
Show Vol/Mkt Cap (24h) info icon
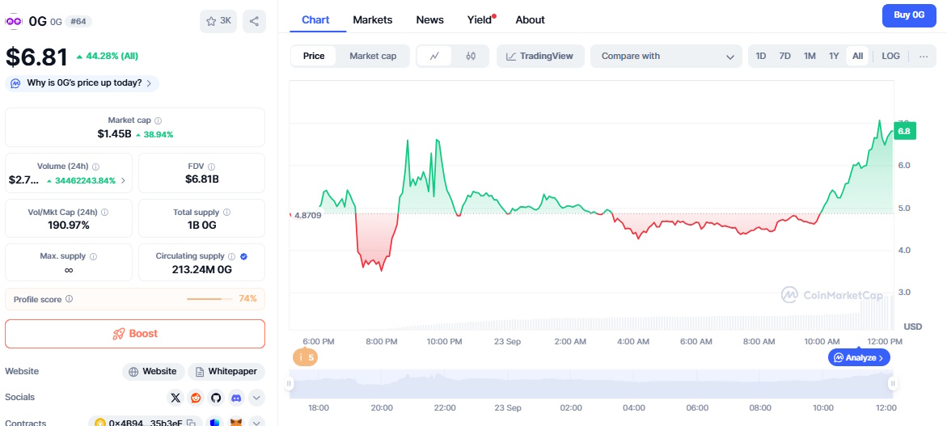click(105, 213)
